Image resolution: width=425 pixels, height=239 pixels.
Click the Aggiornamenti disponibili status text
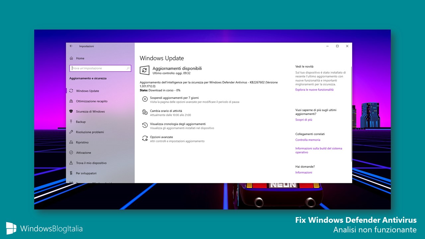[x=177, y=68]
